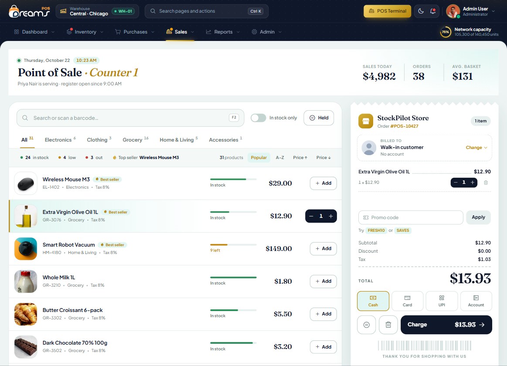The width and height of the screenshot is (507, 366).
Task: Clear the cart with trash button
Action: coord(388,325)
